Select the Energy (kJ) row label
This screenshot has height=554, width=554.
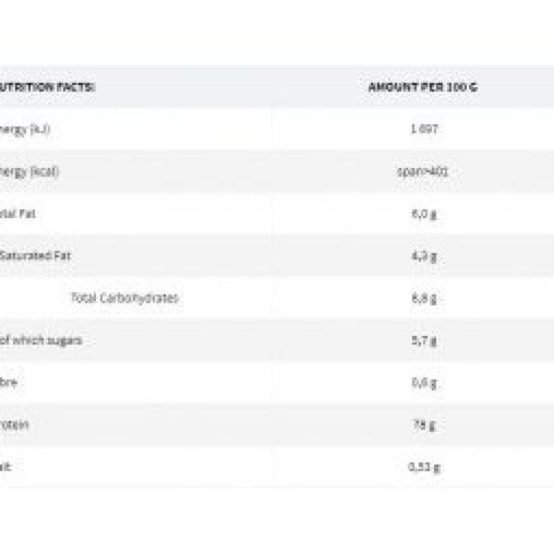tap(25, 129)
